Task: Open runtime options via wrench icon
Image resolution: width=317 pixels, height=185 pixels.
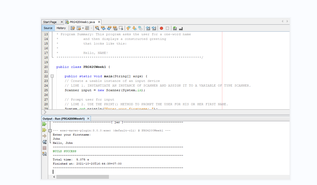Action: 45,154
